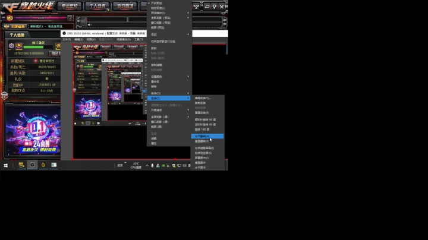Rotate 90 degrees counterclockwise (逆时针旋转 90 度)
The image size is (428, 240).
pyautogui.click(x=207, y=124)
